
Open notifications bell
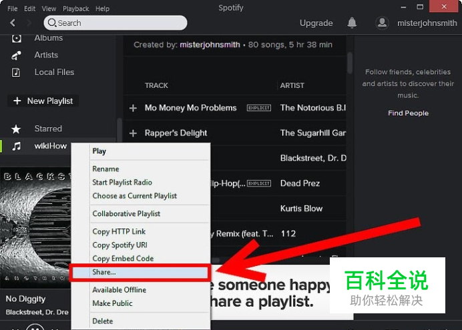[352, 23]
